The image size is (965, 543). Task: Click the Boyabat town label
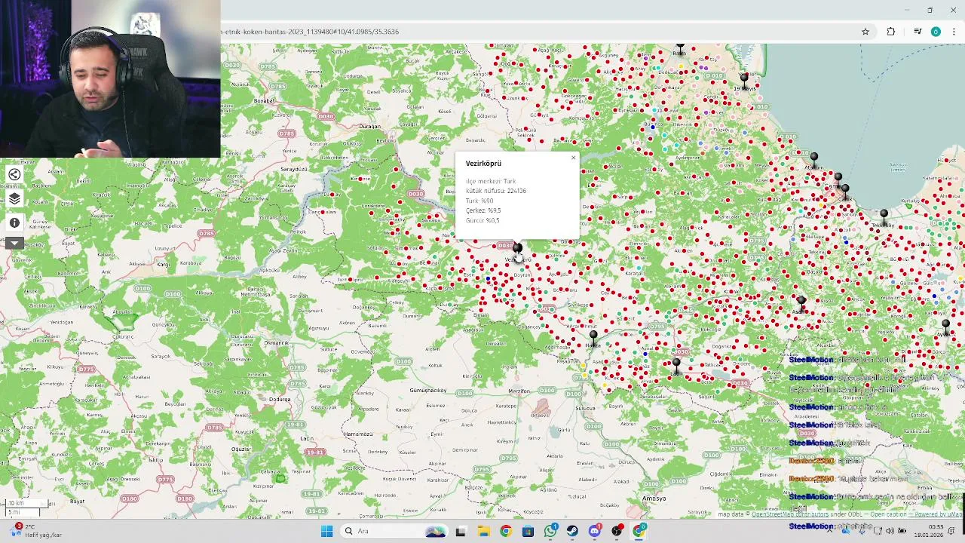tap(265, 100)
